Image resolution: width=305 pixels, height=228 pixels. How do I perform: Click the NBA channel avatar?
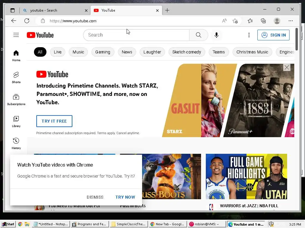[x=211, y=207]
